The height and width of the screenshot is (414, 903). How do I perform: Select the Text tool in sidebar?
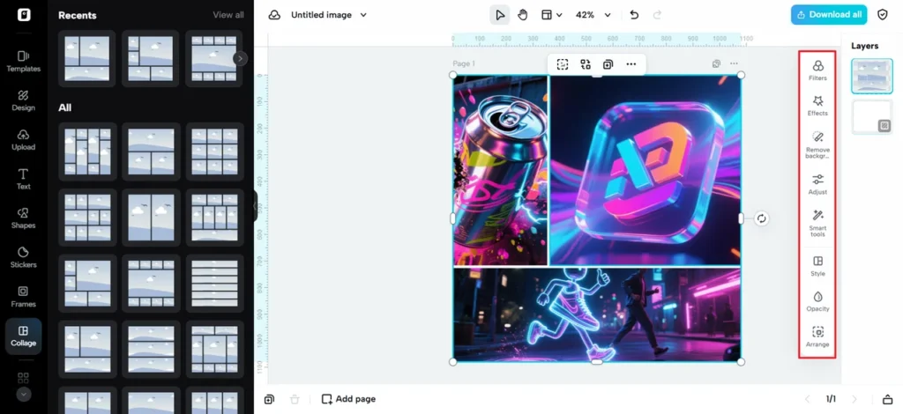(23, 179)
